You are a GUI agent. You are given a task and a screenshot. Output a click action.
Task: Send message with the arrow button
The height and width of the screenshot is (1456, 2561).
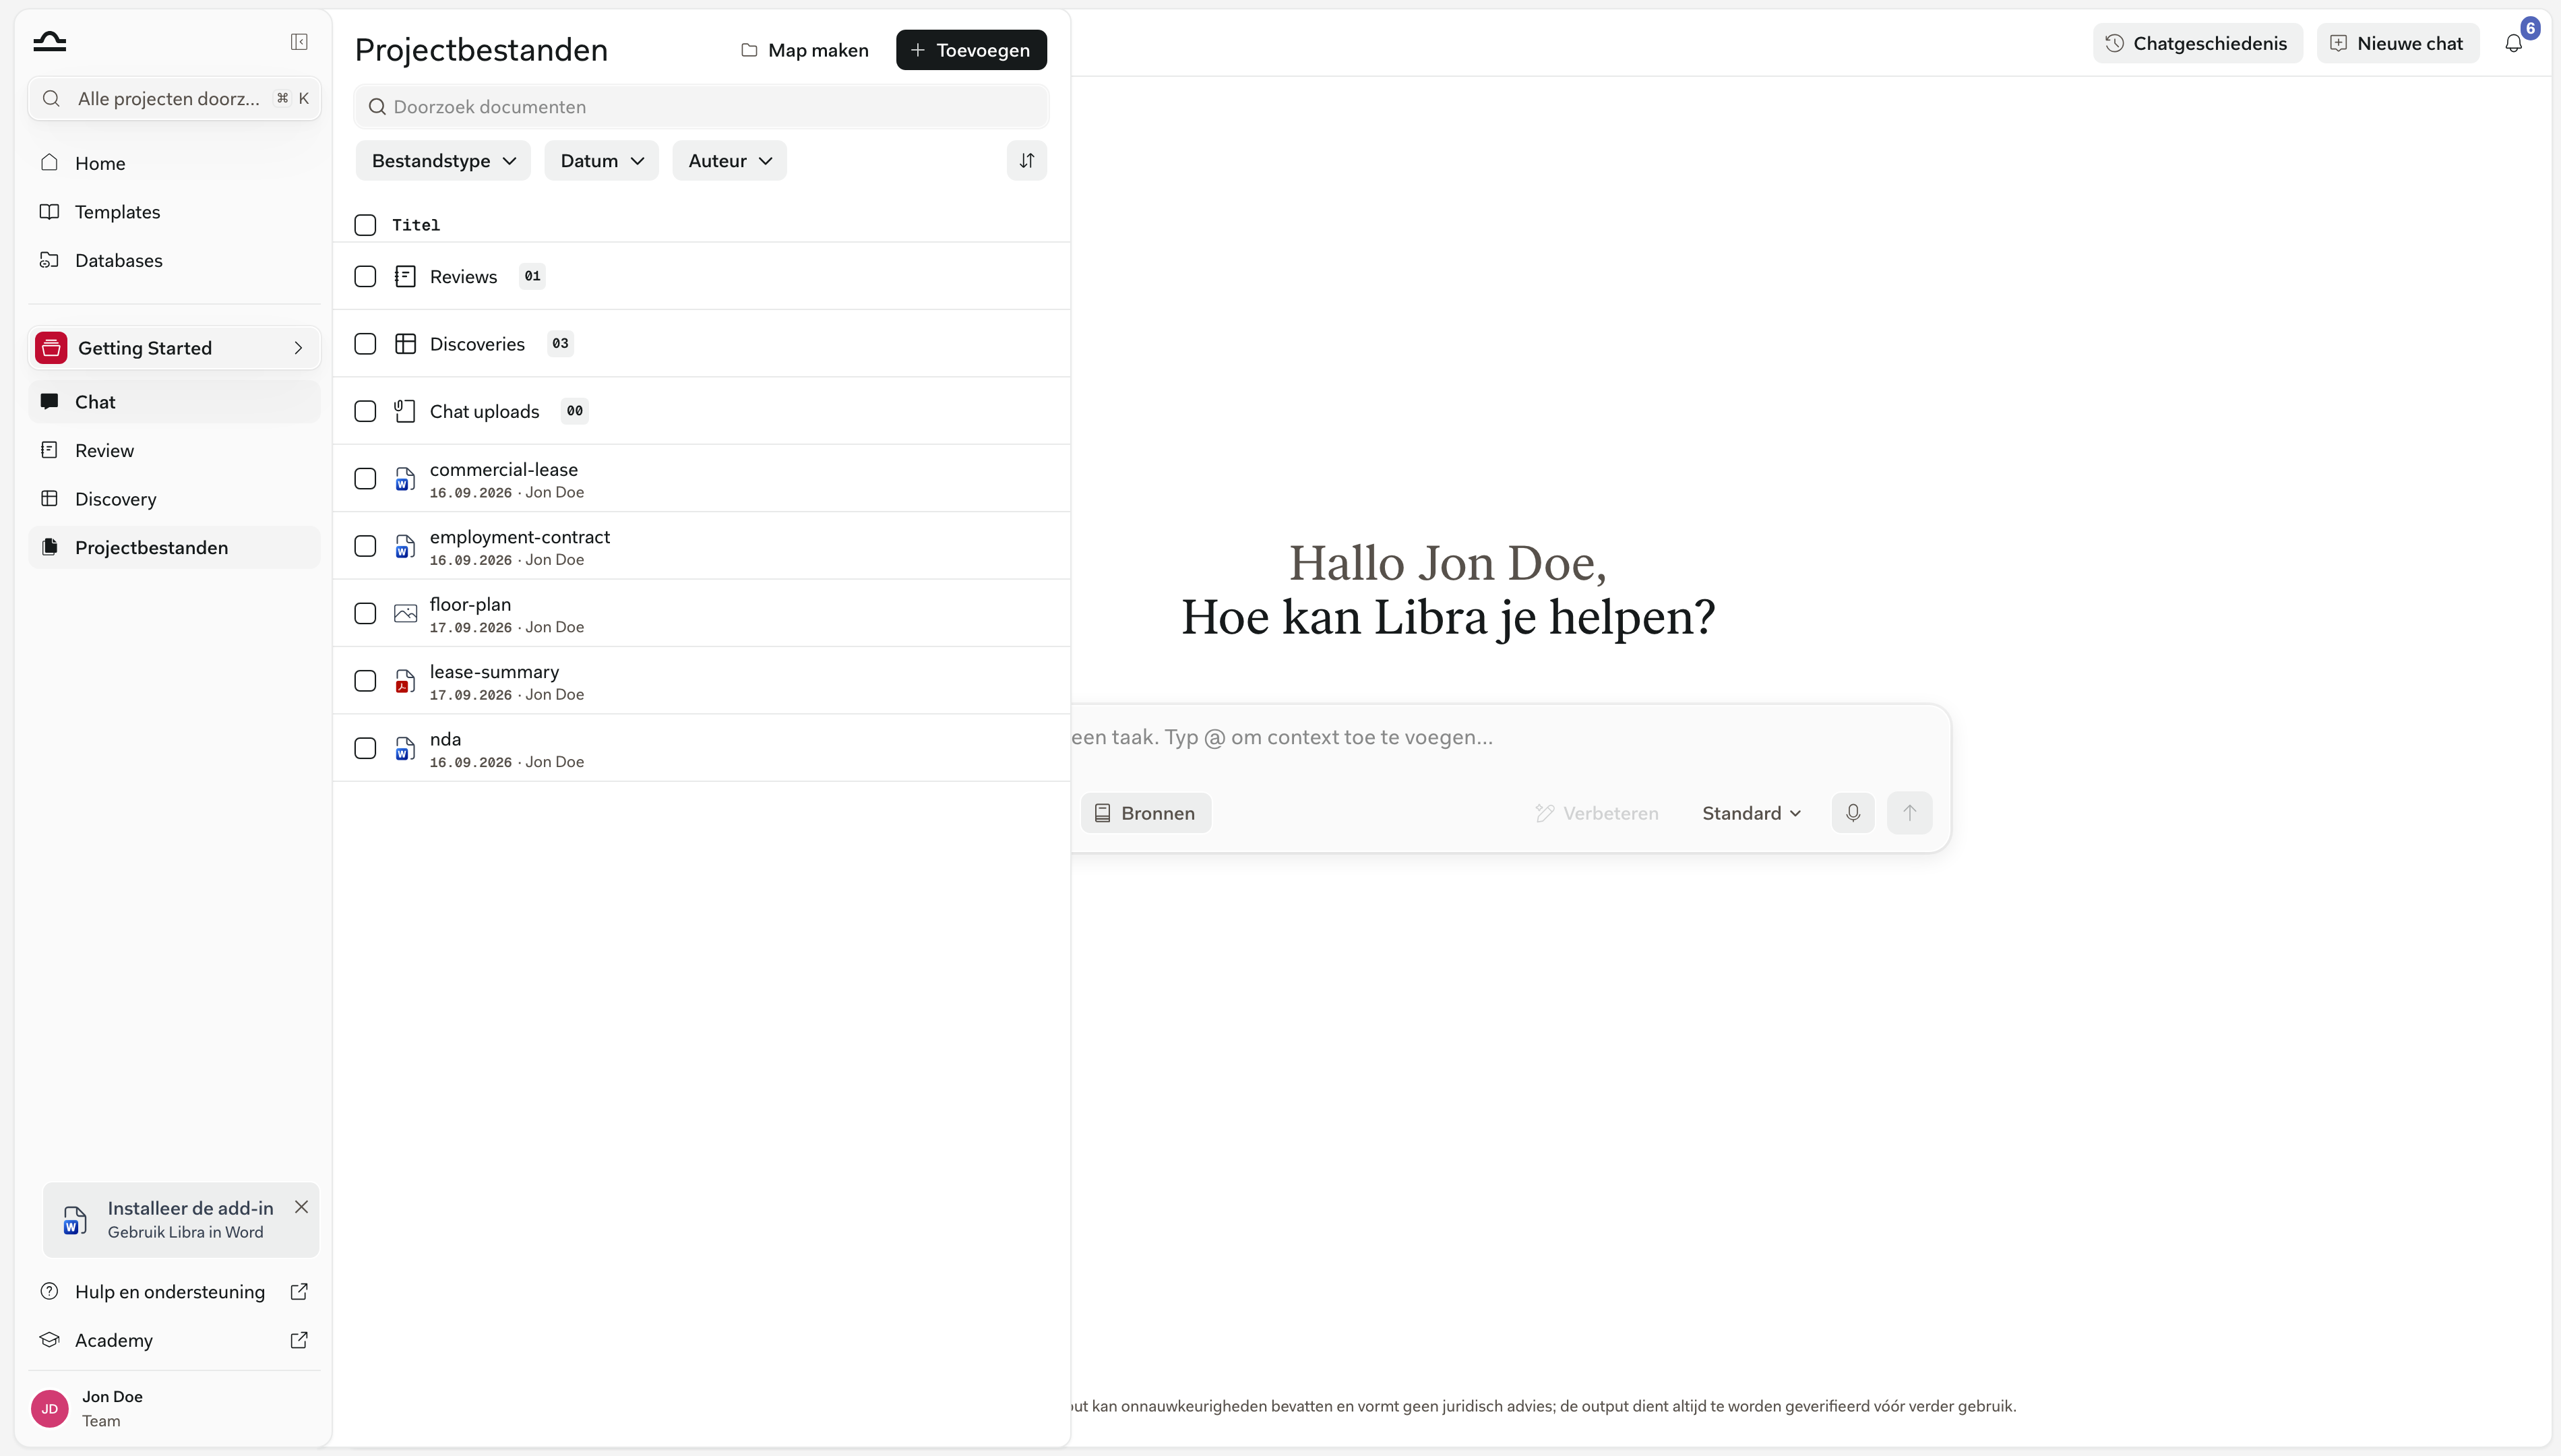tap(1909, 812)
